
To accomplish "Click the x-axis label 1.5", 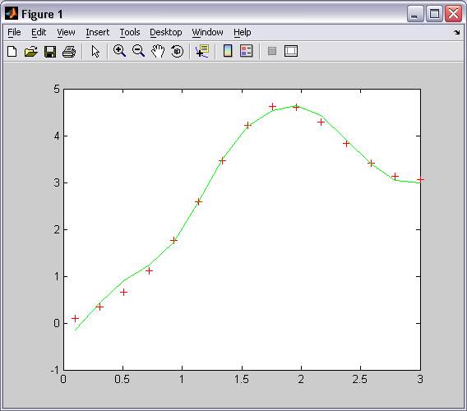I will [242, 379].
